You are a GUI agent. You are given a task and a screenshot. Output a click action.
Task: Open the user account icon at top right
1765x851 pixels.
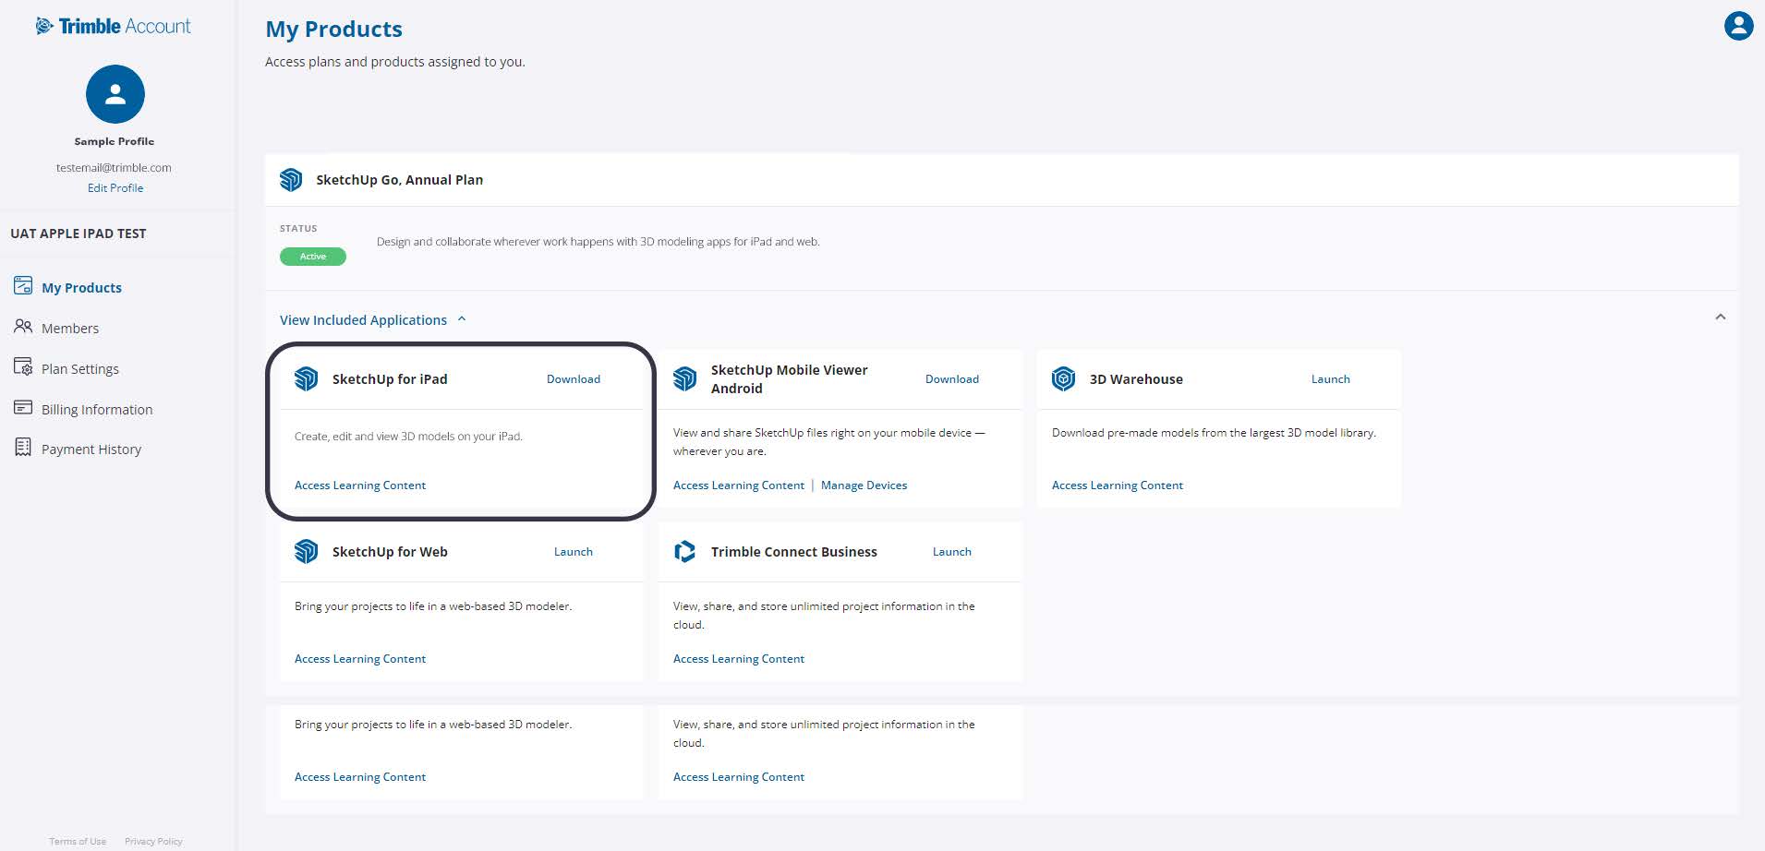1738,26
